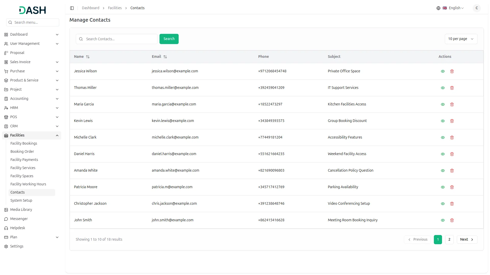Image resolution: width=490 pixels, height=275 pixels.
Task: Toggle the sidebar collapse icon
Action: (72, 8)
